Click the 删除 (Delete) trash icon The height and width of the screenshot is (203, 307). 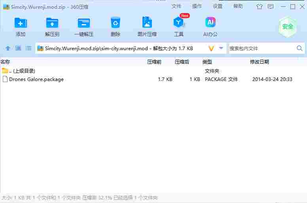pos(115,23)
